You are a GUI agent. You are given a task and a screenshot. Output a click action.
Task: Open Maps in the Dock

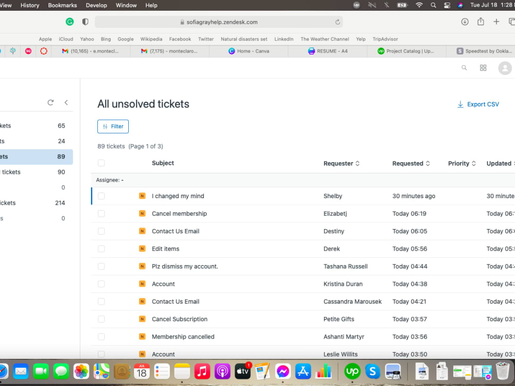(101, 371)
